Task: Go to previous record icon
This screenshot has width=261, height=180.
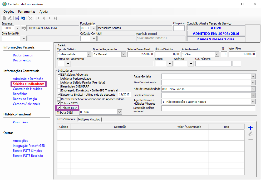Action: pyautogui.click(x=44, y=18)
